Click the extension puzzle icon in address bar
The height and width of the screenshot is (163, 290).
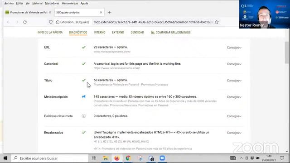58,22
